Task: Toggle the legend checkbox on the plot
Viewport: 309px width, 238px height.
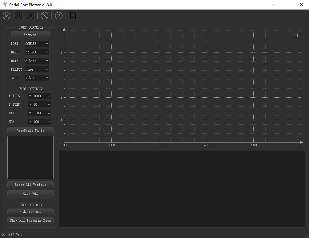Action: click(x=295, y=36)
